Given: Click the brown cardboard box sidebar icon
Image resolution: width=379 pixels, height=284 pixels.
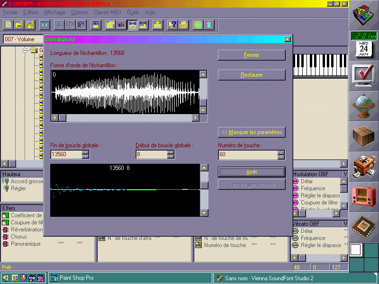Looking at the screenshot, I should point(363,136).
